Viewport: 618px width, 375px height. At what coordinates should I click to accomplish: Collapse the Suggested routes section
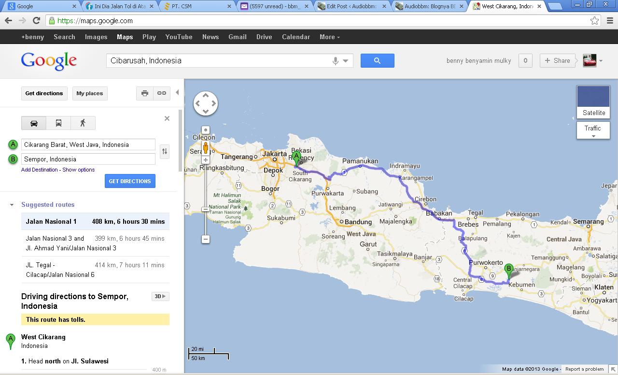click(12, 205)
